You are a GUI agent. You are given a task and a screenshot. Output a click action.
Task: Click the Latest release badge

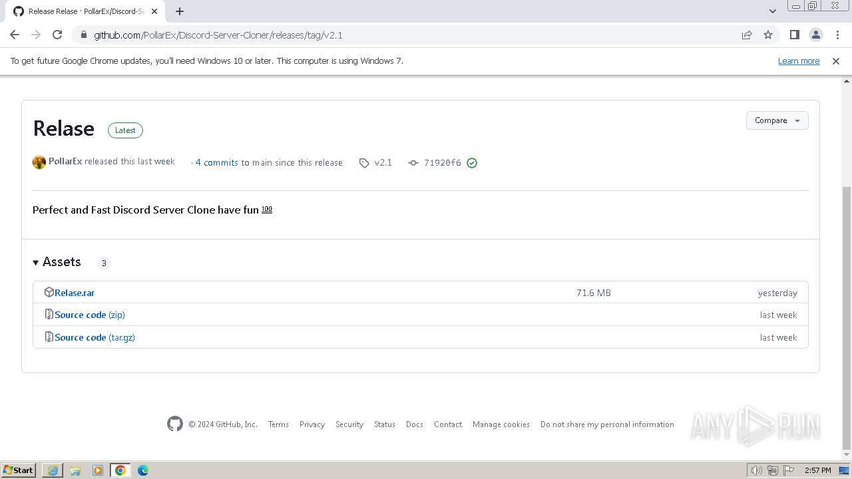click(125, 130)
